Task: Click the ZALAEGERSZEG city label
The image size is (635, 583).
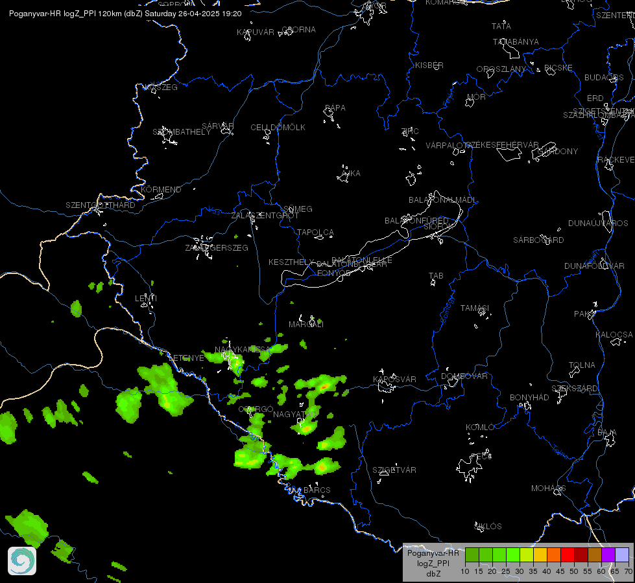Action: point(217,248)
